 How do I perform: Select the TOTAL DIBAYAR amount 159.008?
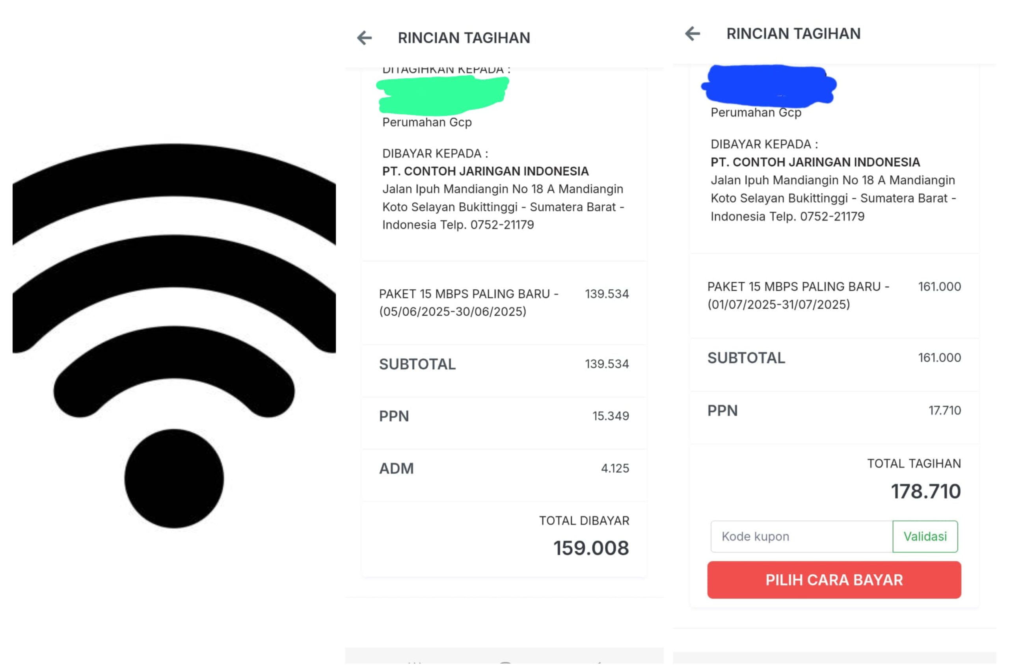590,548
